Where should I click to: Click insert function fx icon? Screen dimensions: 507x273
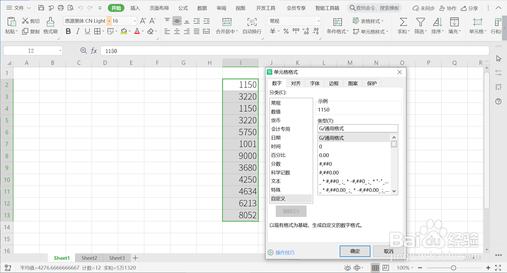pyautogui.click(x=94, y=51)
